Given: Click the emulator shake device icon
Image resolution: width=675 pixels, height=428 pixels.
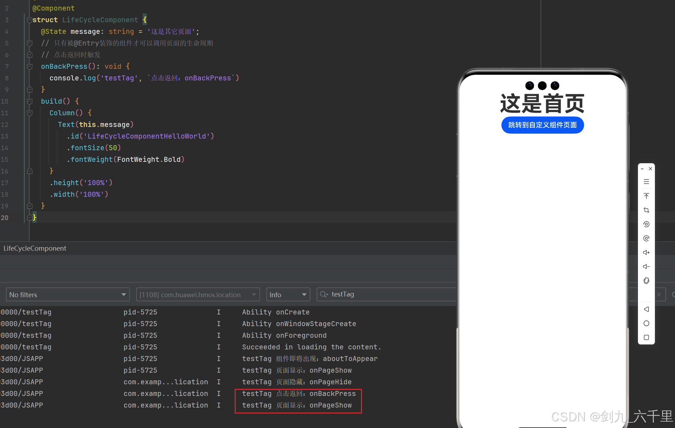Looking at the screenshot, I should coord(646,281).
